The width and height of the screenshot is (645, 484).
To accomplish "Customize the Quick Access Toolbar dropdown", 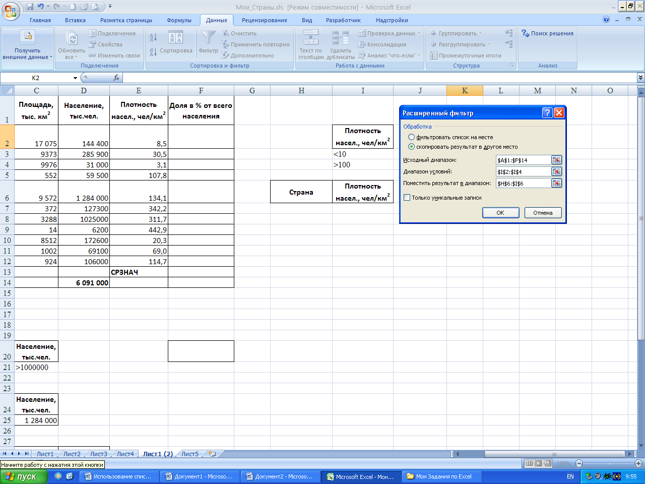I will (110, 7).
